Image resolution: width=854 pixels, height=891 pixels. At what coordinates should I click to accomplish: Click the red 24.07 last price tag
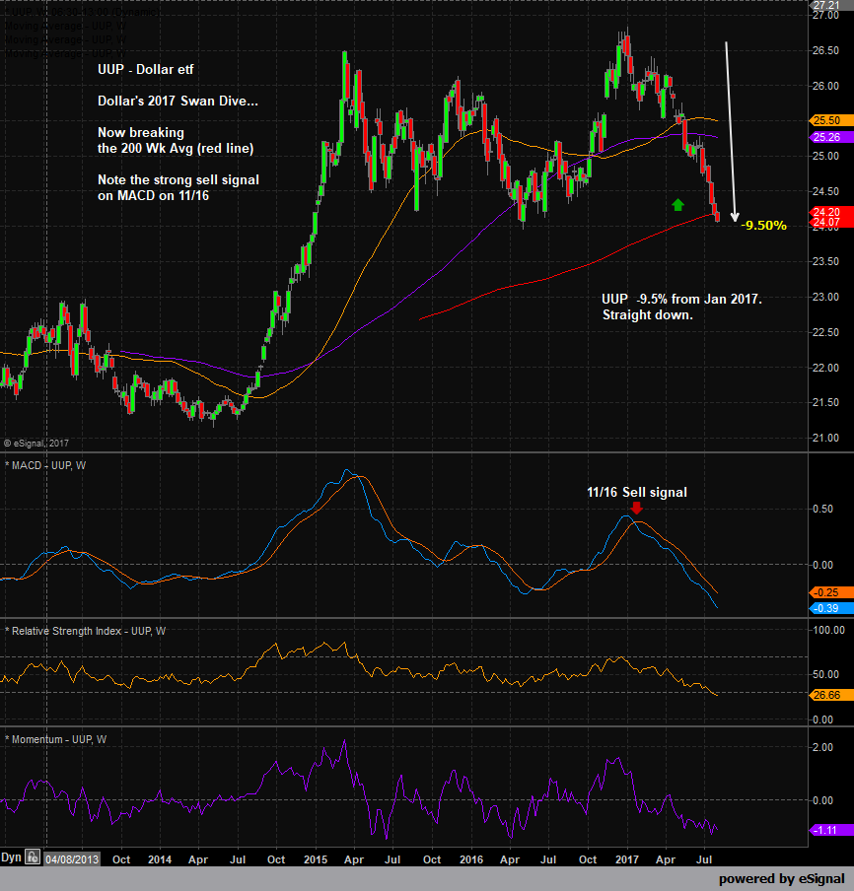830,222
